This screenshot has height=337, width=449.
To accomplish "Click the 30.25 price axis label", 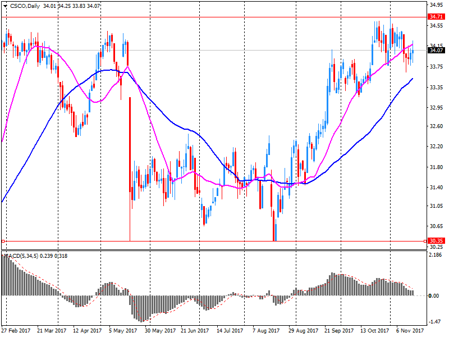I will (x=436, y=247).
